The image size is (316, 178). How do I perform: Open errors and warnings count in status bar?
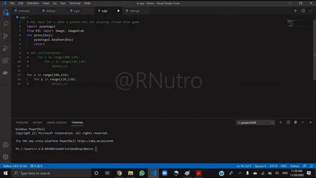37,166
